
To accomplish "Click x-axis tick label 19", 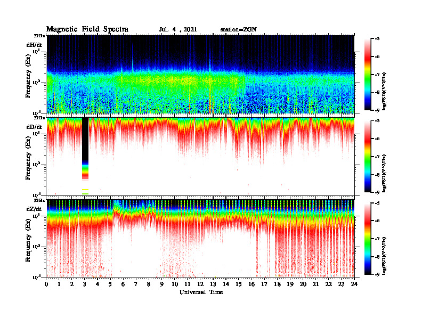I will 290,284.
